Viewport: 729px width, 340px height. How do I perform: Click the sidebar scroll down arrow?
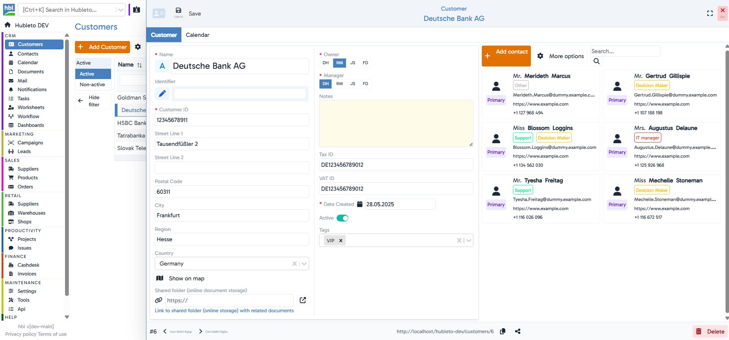coord(67,317)
